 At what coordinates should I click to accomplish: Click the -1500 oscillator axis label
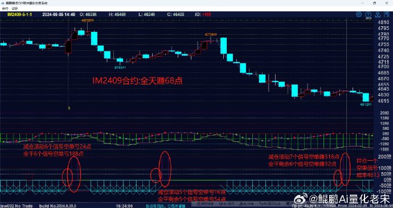pos(383,149)
